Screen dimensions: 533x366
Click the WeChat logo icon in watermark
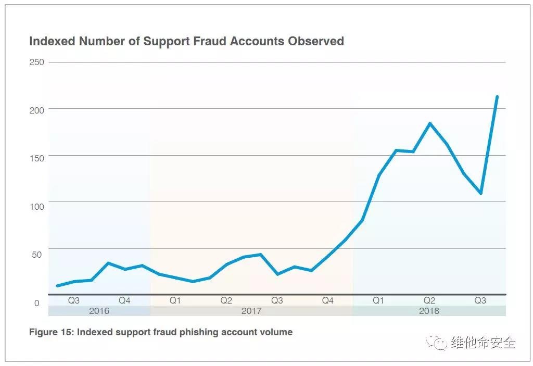click(x=437, y=343)
